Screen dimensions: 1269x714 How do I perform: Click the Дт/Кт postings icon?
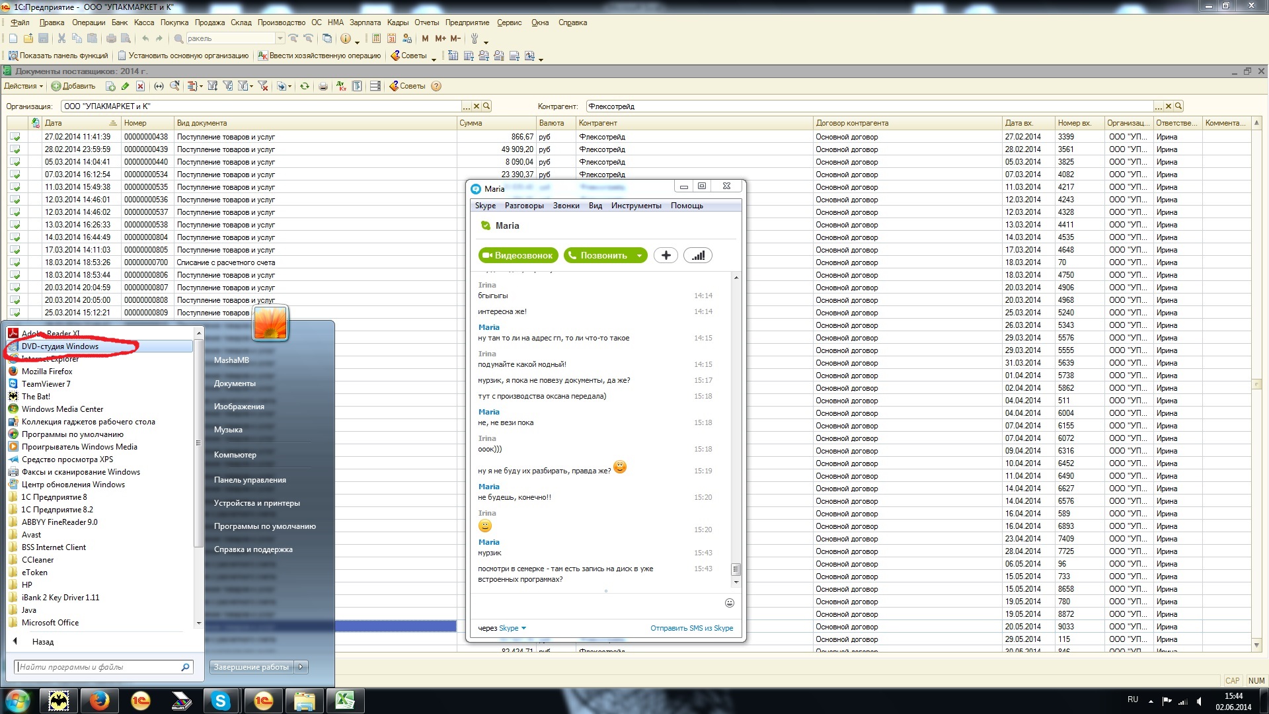tap(341, 86)
